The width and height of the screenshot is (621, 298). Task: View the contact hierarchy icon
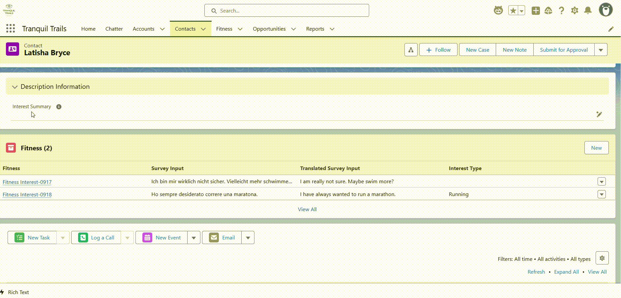click(411, 50)
